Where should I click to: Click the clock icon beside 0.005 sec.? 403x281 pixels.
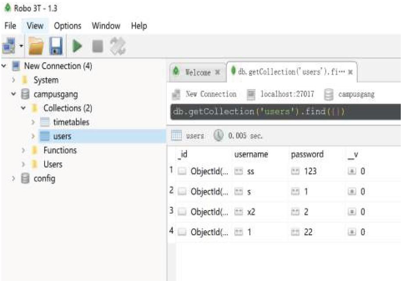coord(218,135)
